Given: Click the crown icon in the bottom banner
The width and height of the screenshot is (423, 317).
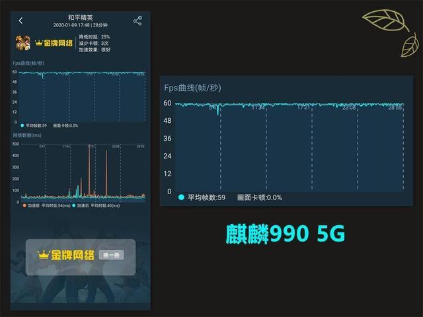Looking at the screenshot, I should click(44, 255).
